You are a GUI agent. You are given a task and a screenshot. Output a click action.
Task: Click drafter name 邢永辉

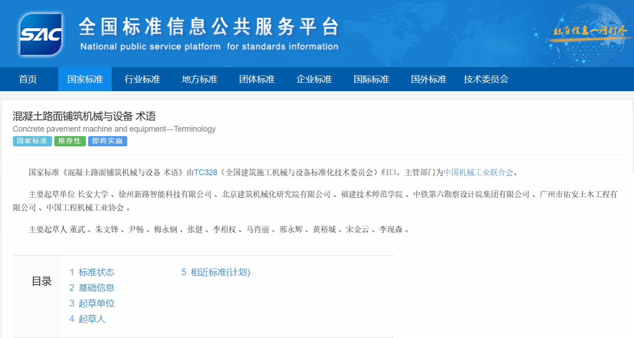point(291,229)
